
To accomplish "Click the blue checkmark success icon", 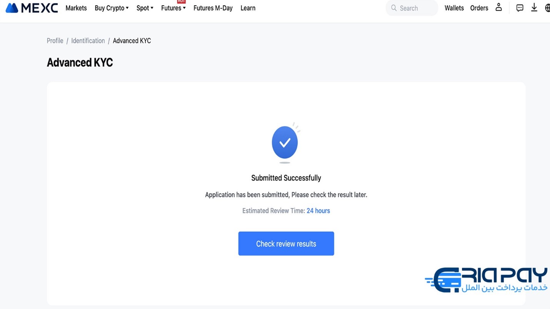I will pos(285,143).
